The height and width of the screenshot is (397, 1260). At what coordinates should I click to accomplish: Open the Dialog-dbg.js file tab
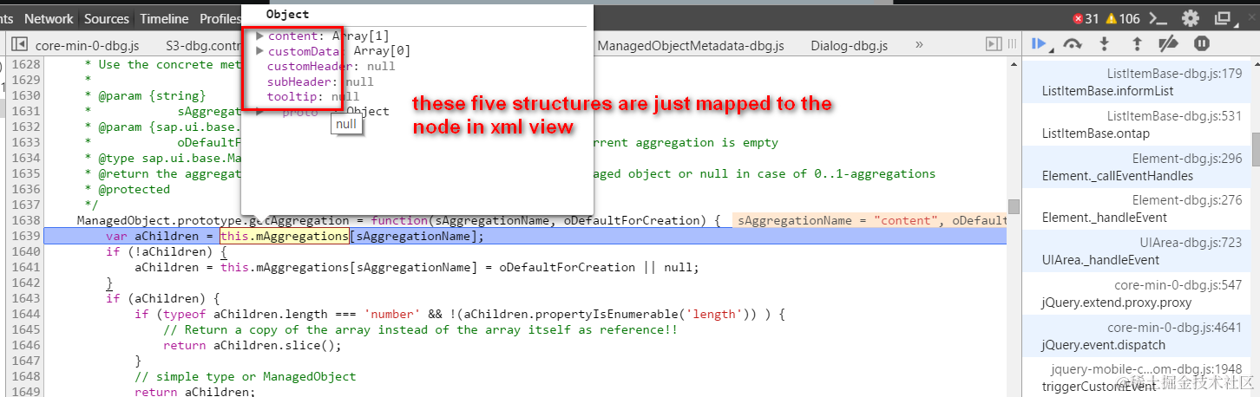tap(849, 44)
